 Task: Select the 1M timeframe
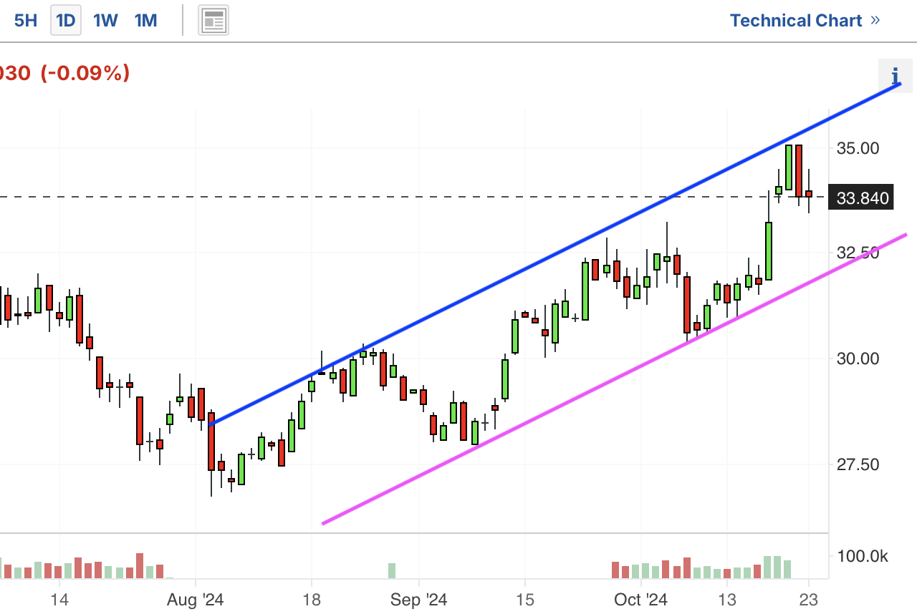point(145,20)
